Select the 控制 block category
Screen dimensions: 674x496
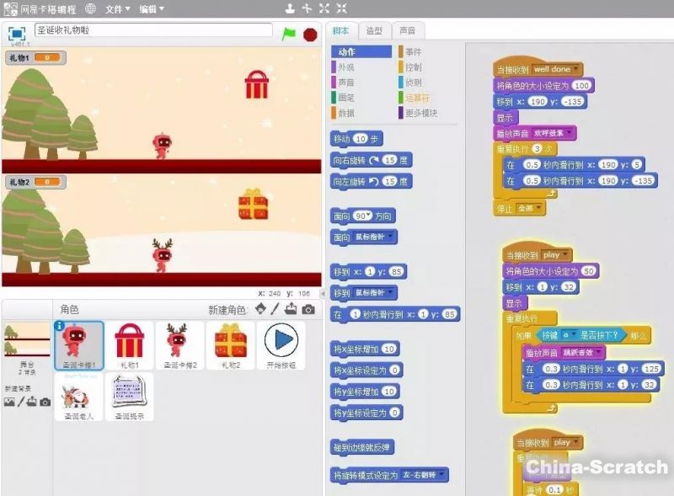[x=414, y=67]
